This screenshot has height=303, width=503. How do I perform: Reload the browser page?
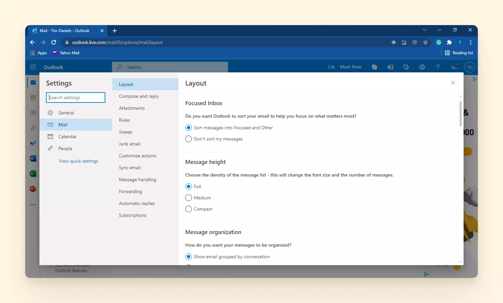click(x=54, y=42)
